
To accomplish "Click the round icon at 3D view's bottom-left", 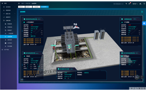I will pos(22,80).
